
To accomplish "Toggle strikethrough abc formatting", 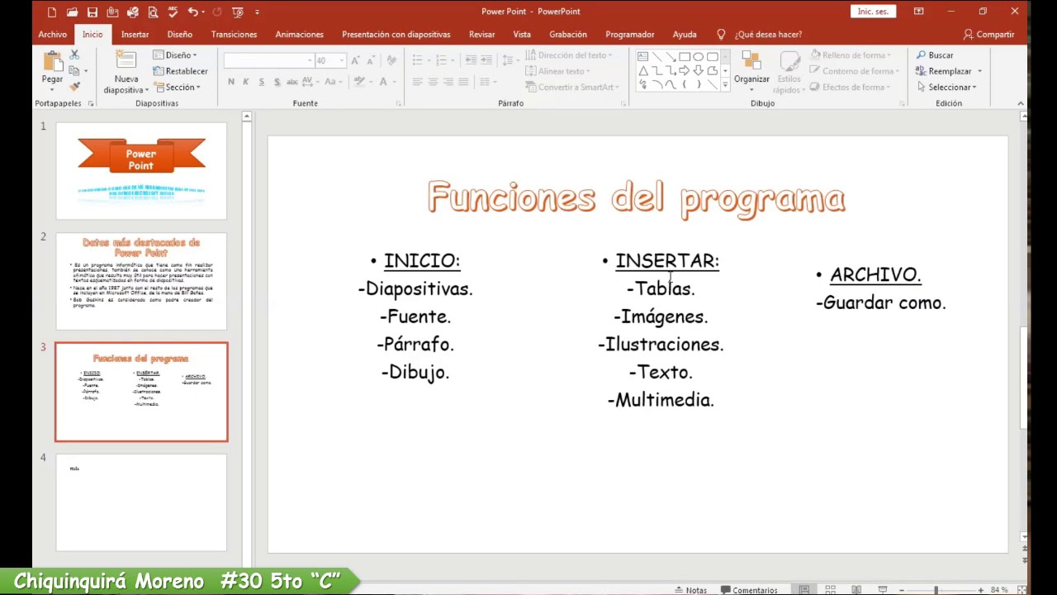I will pyautogui.click(x=292, y=82).
